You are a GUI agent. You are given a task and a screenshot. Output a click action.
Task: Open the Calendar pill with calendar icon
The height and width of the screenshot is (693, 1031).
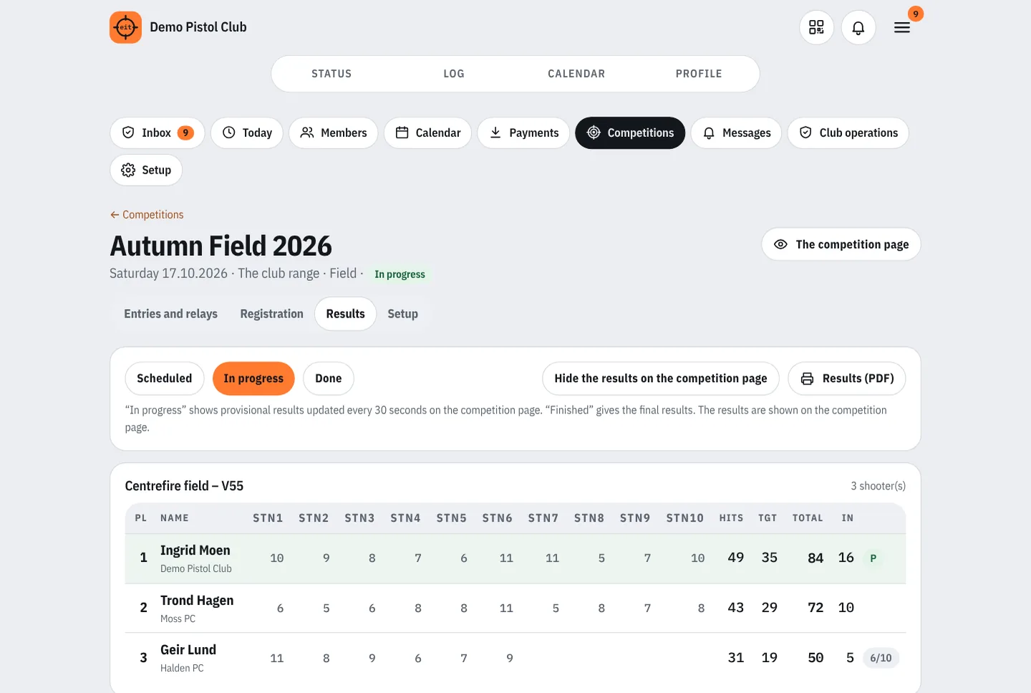pos(428,133)
